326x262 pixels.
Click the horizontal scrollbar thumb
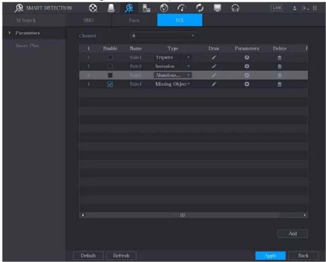pyautogui.click(x=182, y=215)
